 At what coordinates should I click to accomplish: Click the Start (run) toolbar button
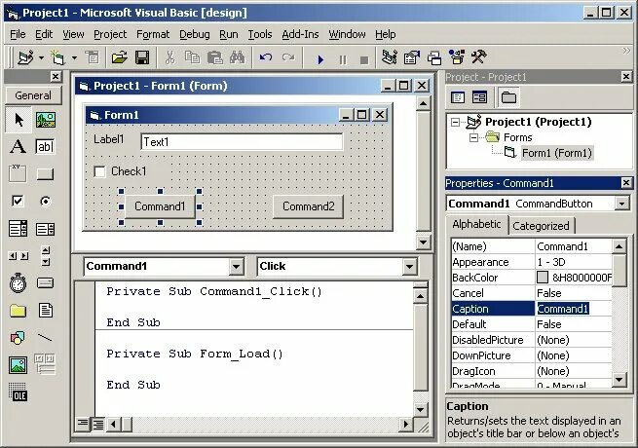320,59
